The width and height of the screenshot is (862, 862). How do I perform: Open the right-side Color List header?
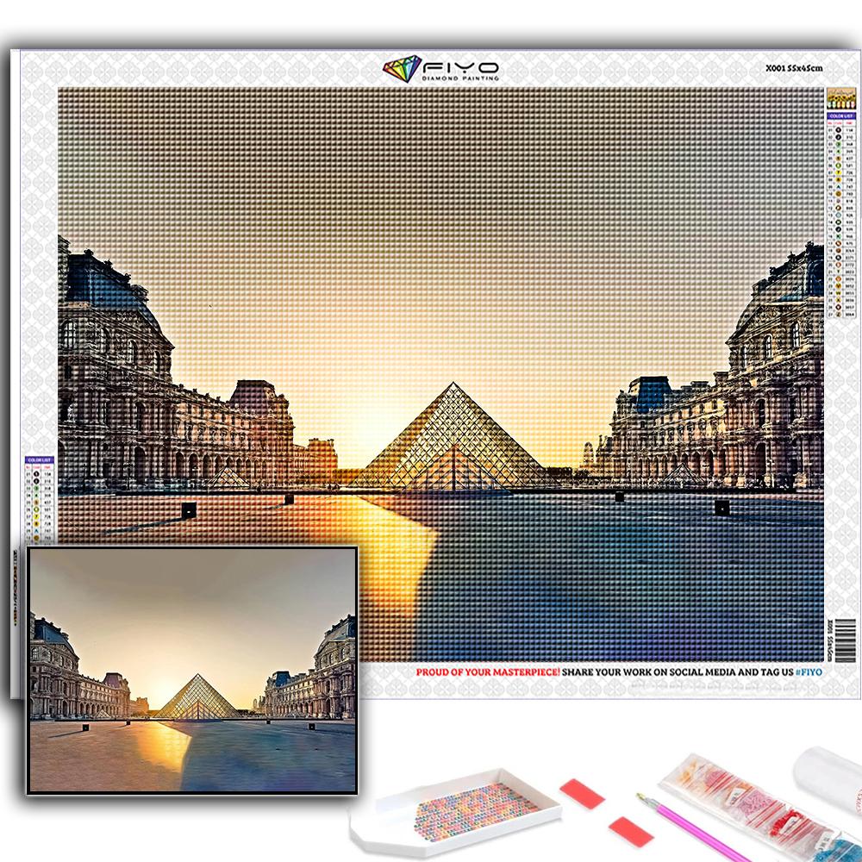[x=840, y=116]
